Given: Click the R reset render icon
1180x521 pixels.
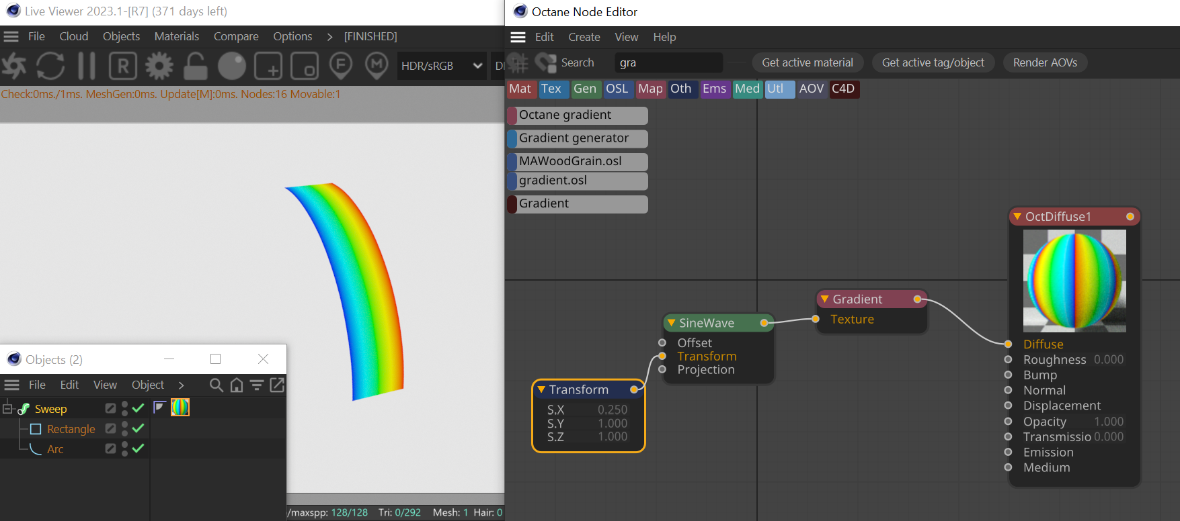Looking at the screenshot, I should tap(123, 66).
